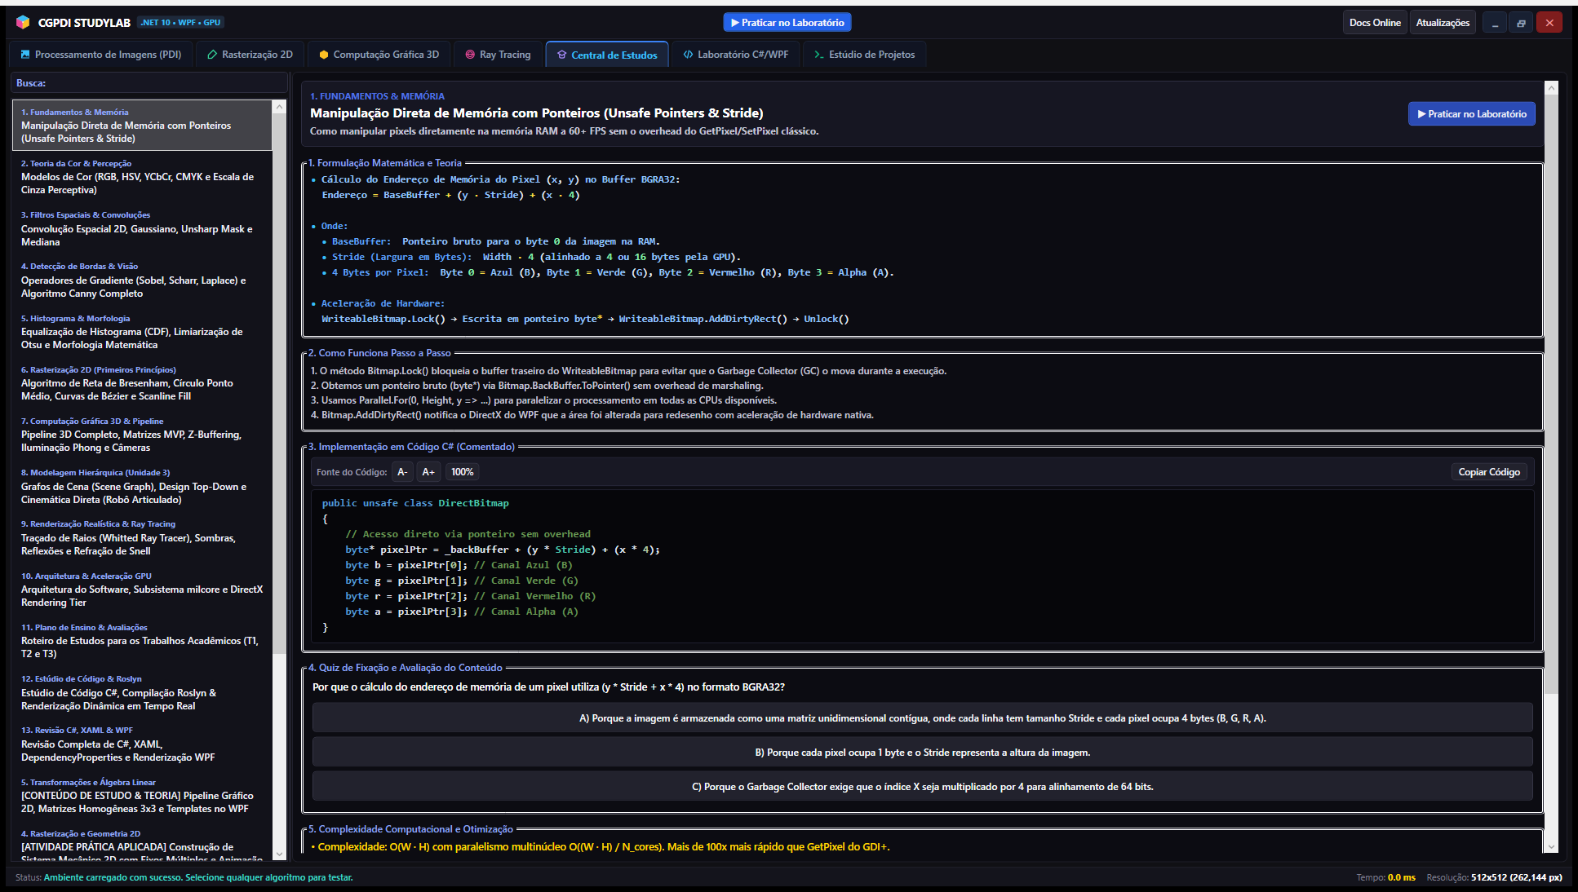Select topic 1 Manipulação Direta de Memória
The width and height of the screenshot is (1578, 892).
[x=142, y=125]
